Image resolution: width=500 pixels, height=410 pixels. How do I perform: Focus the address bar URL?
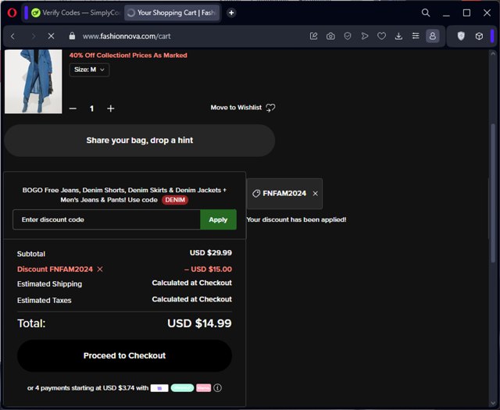(x=127, y=37)
